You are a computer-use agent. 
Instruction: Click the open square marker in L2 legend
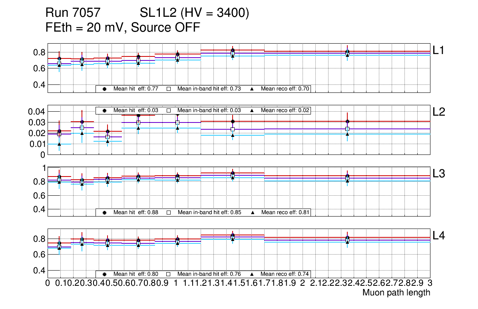pyautogui.click(x=168, y=110)
